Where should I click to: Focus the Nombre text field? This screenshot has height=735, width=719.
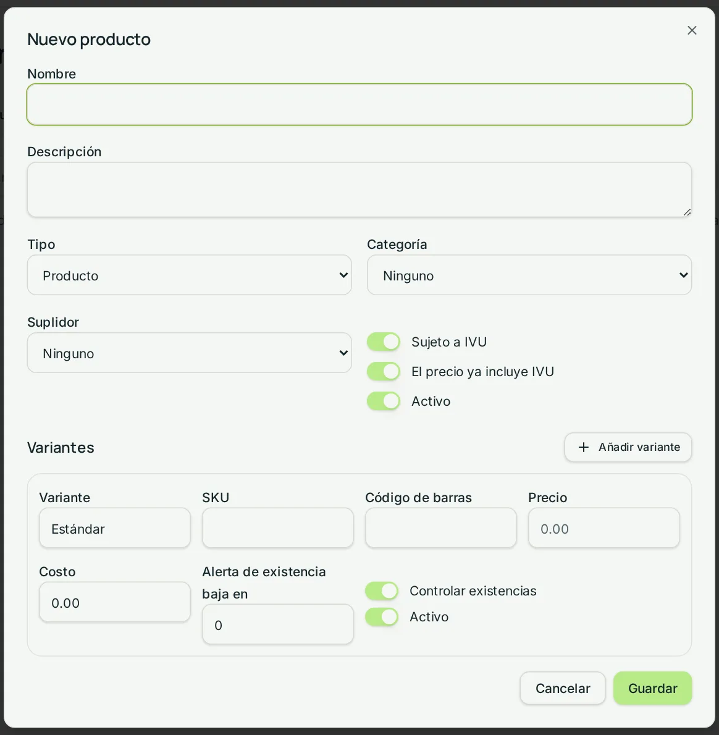pos(359,104)
